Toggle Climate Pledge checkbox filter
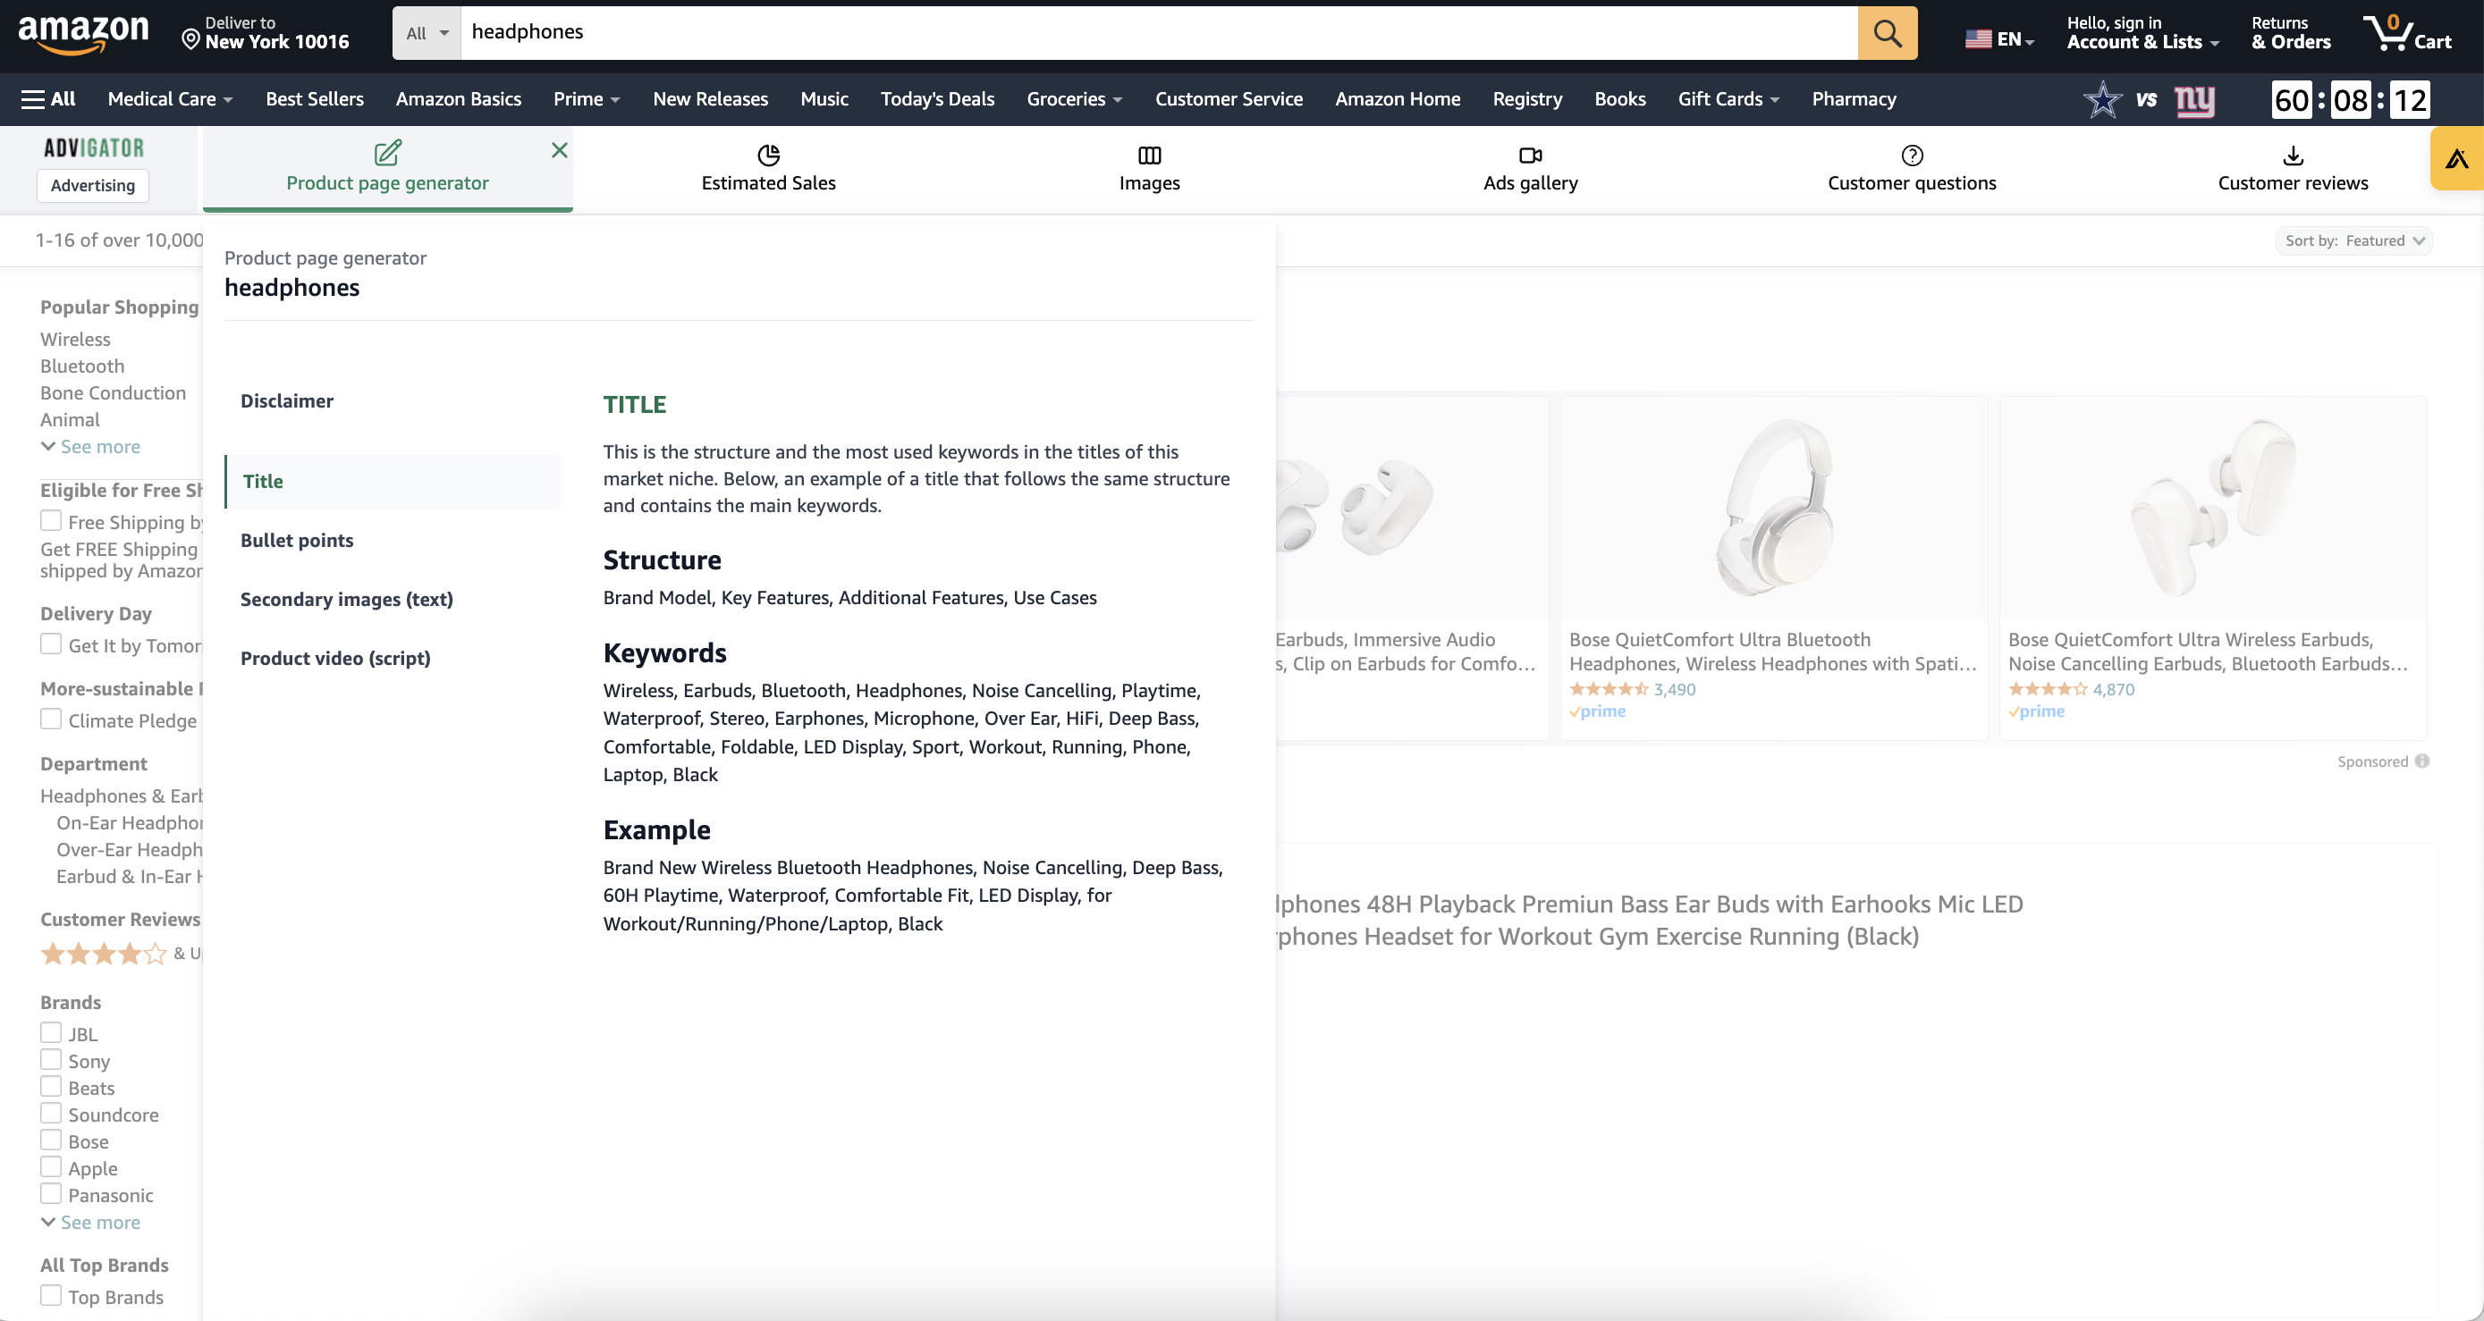2484x1321 pixels. [x=49, y=719]
